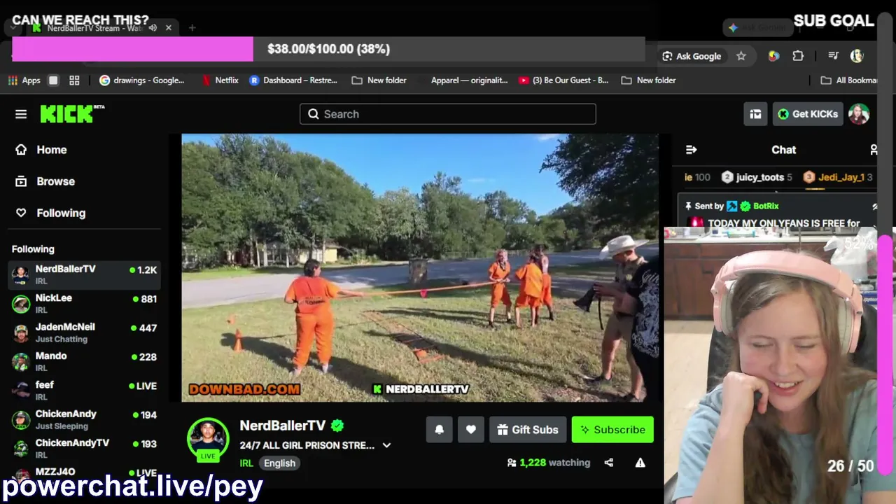Open feef's live channel
Screen dimensions: 896x504
(x=84, y=391)
